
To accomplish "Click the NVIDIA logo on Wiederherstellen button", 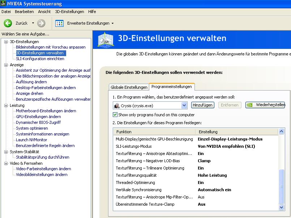I will (x=250, y=105).
